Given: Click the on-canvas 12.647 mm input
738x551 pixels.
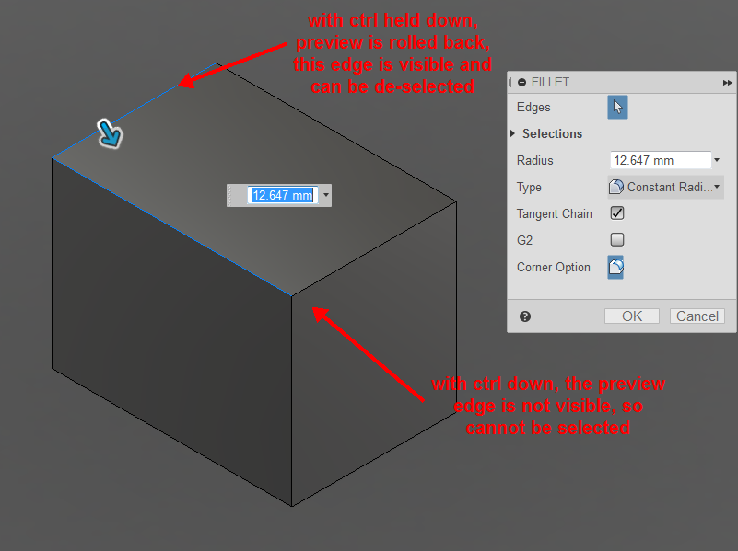Looking at the screenshot, I should 283,195.
